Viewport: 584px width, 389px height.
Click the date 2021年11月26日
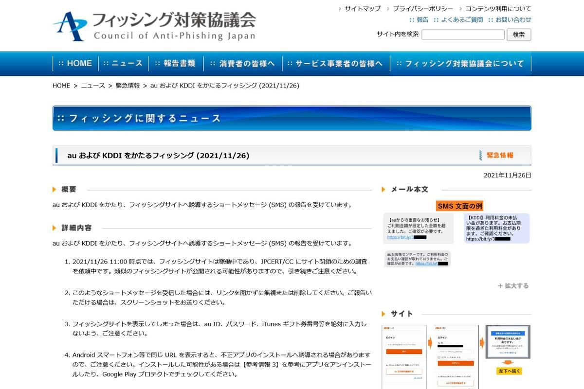click(x=508, y=175)
